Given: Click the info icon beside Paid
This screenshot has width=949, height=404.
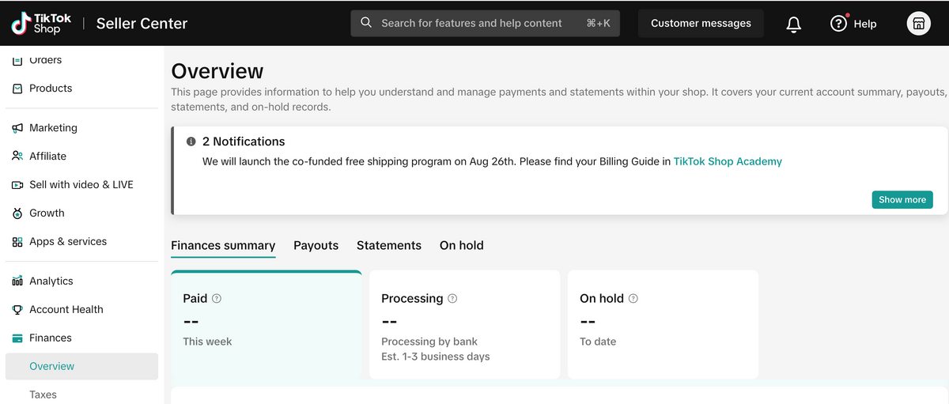Looking at the screenshot, I should [x=217, y=299].
